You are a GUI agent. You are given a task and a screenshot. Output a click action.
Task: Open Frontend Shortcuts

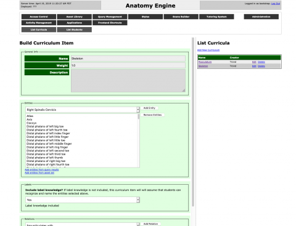pos(110,23)
